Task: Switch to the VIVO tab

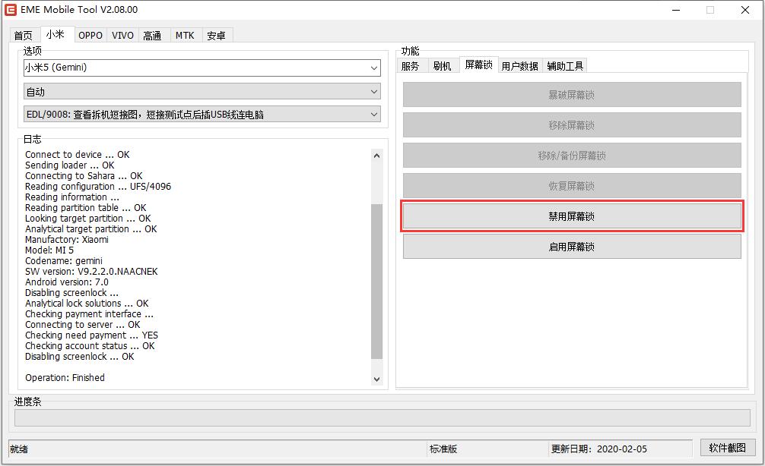Action: click(x=122, y=36)
